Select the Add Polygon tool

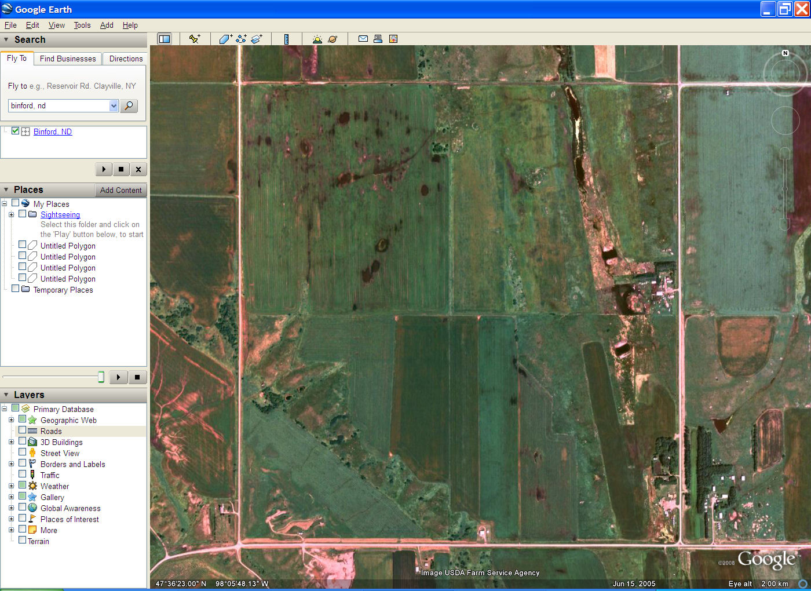pyautogui.click(x=226, y=39)
